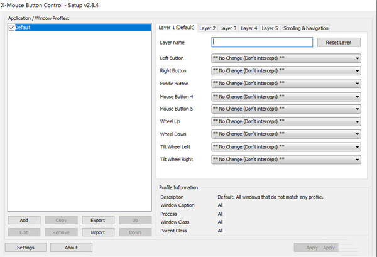Screen dimensions: 377x257
Task: Expand the Wheel Down action dropdown
Action: (x=286, y=134)
